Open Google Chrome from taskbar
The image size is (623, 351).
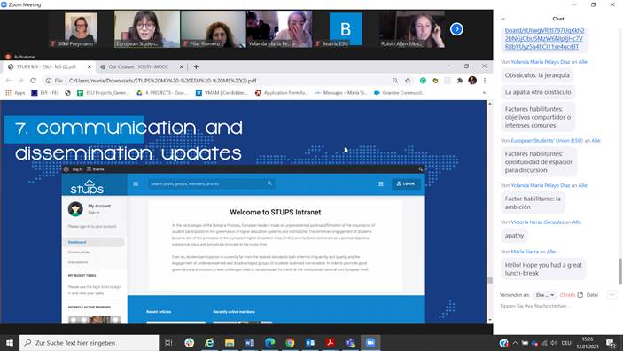[x=290, y=343]
